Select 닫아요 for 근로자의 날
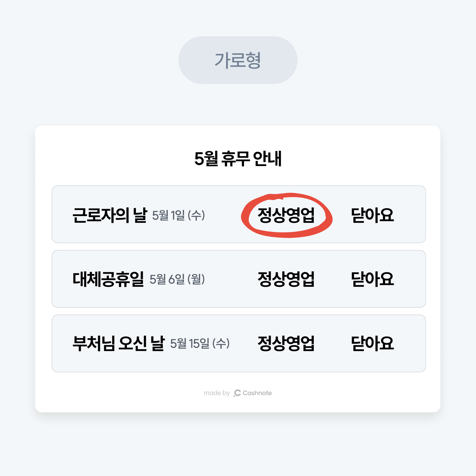This screenshot has width=476, height=476. pos(372,215)
